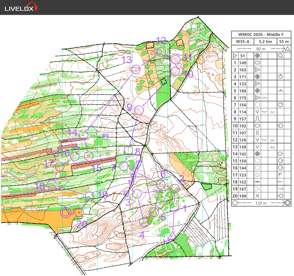Click map label number 18
The image size is (294, 276).
[x=40, y=186]
